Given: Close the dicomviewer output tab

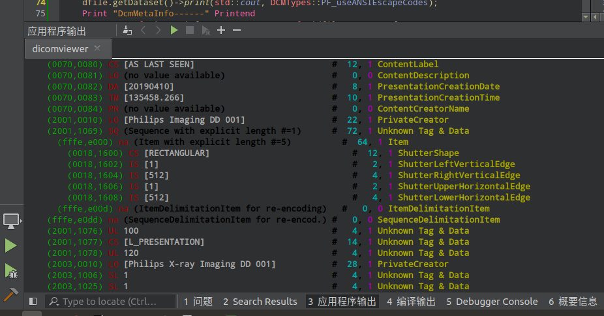Looking at the screenshot, I should click(x=97, y=48).
